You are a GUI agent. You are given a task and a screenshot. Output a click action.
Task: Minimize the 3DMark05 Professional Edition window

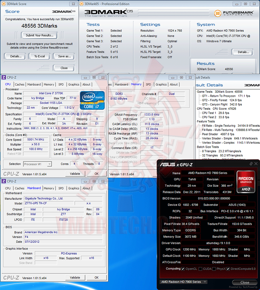(x=237, y=4)
